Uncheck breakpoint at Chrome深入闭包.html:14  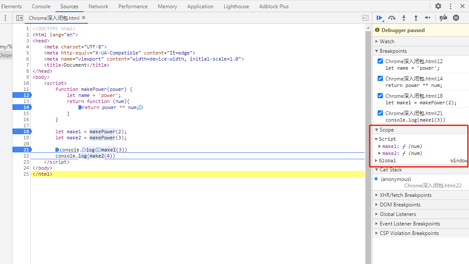point(380,78)
